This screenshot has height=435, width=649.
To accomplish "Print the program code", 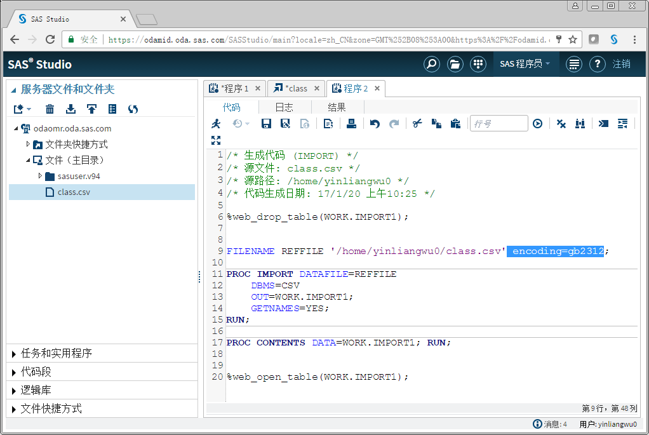I will pos(352,123).
